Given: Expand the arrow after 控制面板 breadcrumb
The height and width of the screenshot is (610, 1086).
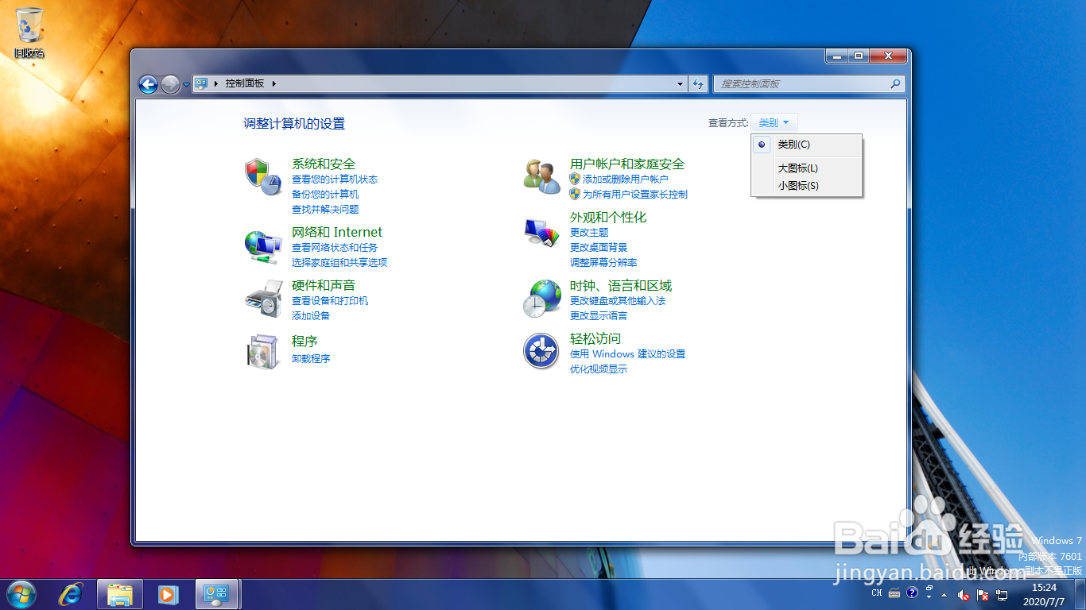Looking at the screenshot, I should (x=274, y=83).
